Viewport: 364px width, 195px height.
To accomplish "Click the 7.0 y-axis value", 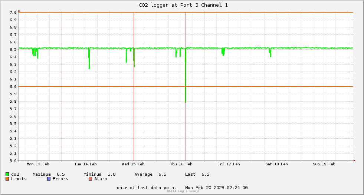I will [x=13, y=12].
